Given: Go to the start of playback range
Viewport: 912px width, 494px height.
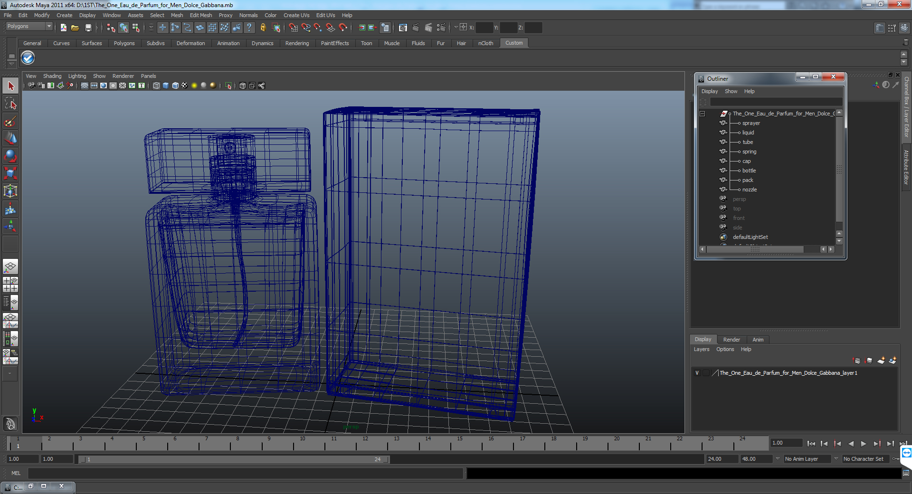Looking at the screenshot, I should 811,444.
